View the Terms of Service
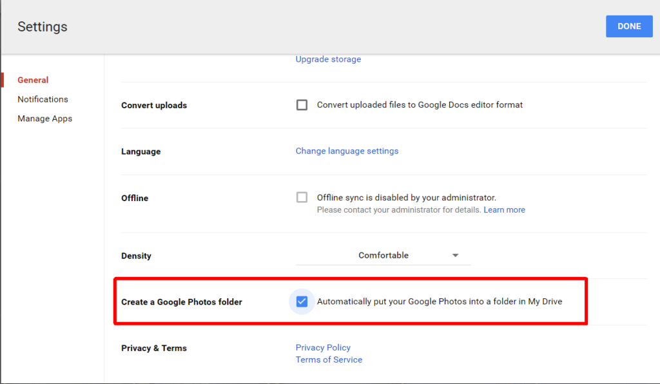This screenshot has height=384, width=660. pyautogui.click(x=329, y=360)
